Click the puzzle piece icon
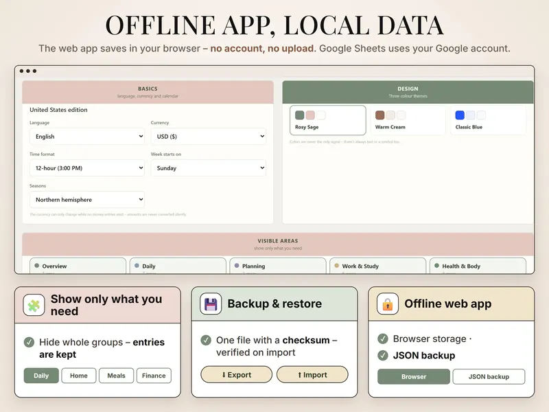Image resolution: width=549 pixels, height=412 pixels. click(34, 305)
